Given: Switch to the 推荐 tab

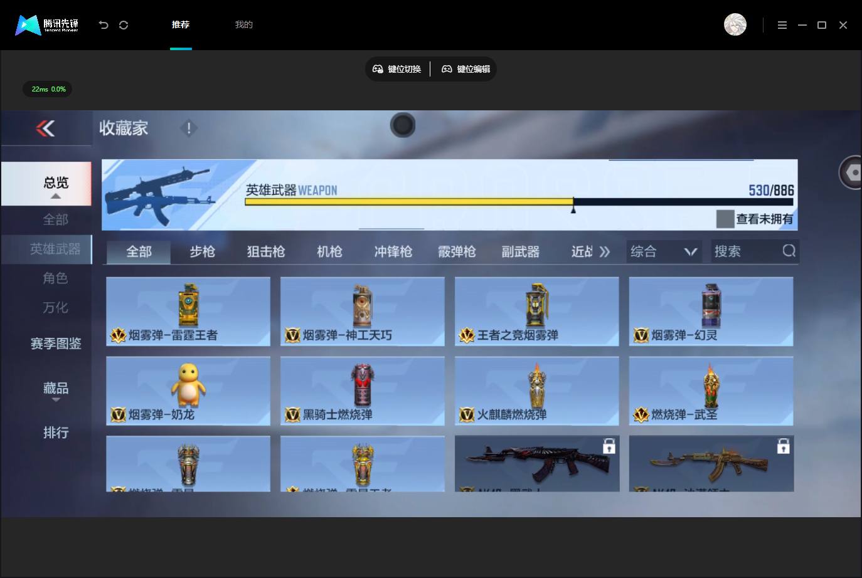Looking at the screenshot, I should pyautogui.click(x=181, y=24).
